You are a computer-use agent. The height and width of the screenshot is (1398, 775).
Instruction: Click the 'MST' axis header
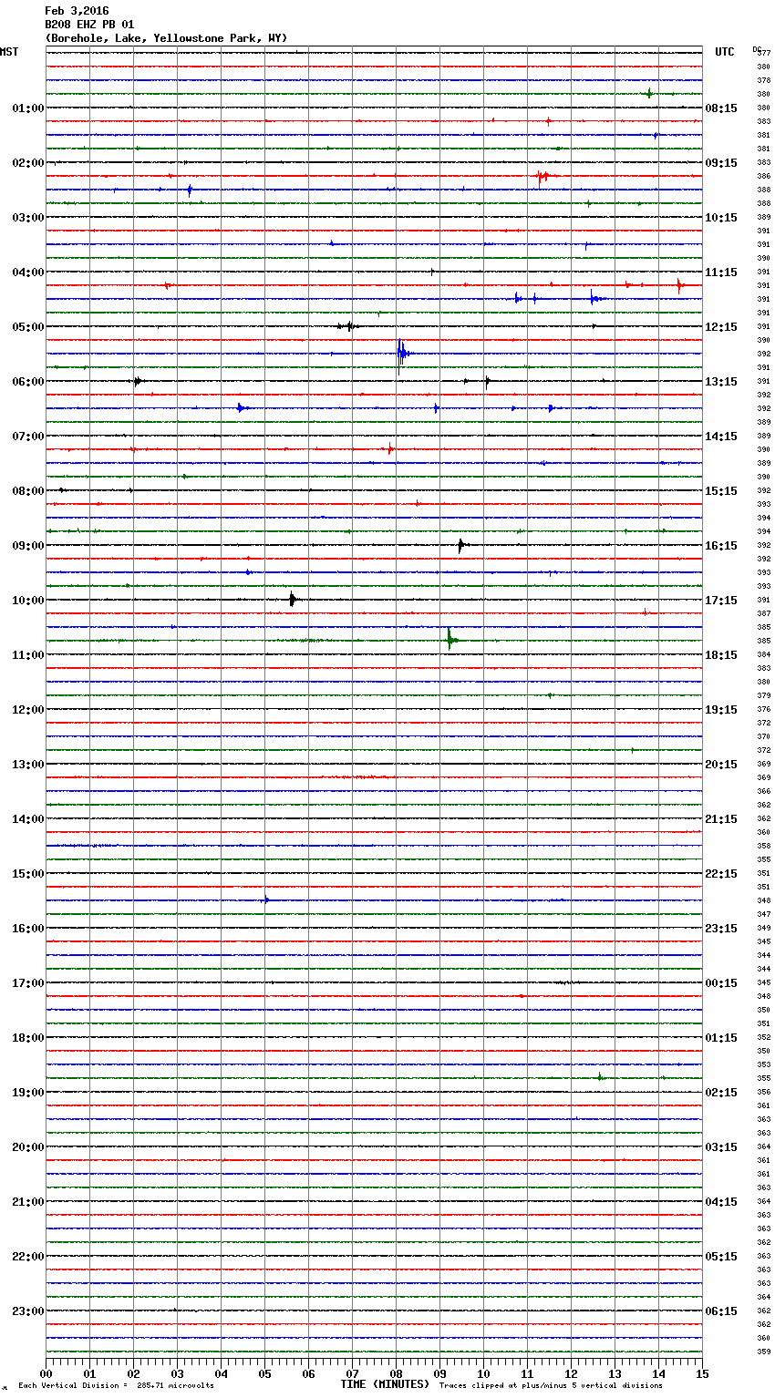click(9, 52)
